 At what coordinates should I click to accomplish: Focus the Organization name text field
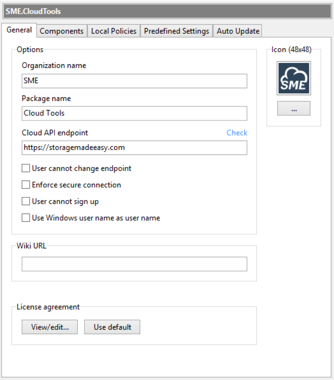click(134, 81)
